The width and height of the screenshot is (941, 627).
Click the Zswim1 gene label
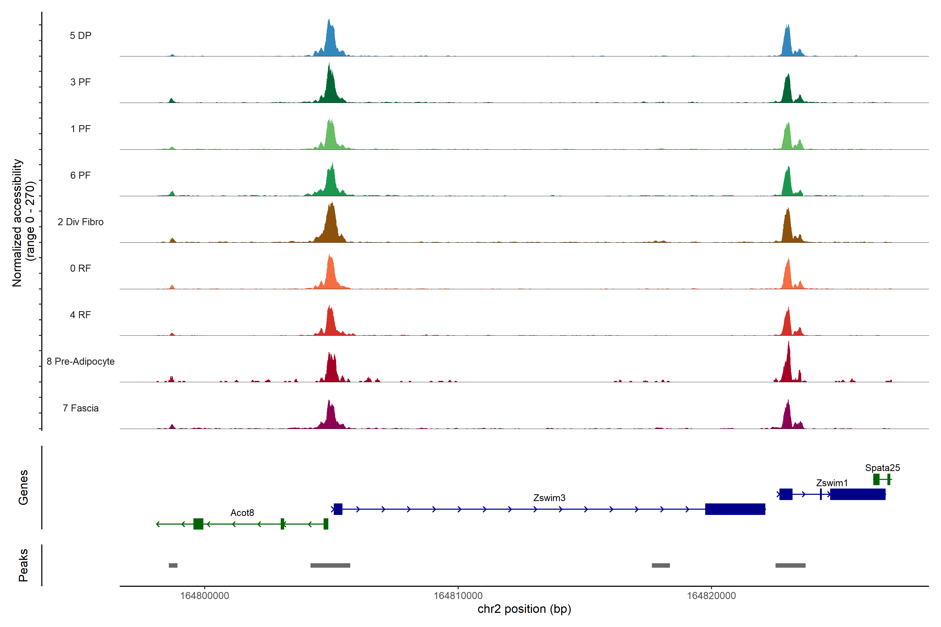click(x=832, y=483)
